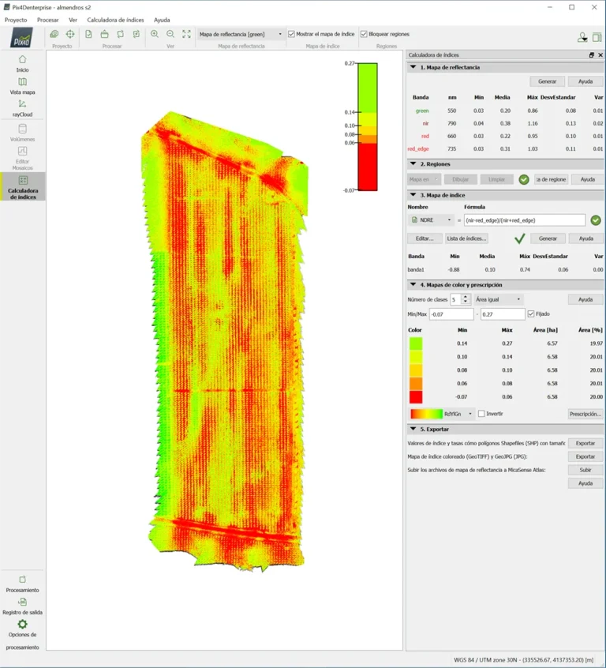Toggle the Fijado checkbox
The image size is (606, 668).
coord(531,314)
